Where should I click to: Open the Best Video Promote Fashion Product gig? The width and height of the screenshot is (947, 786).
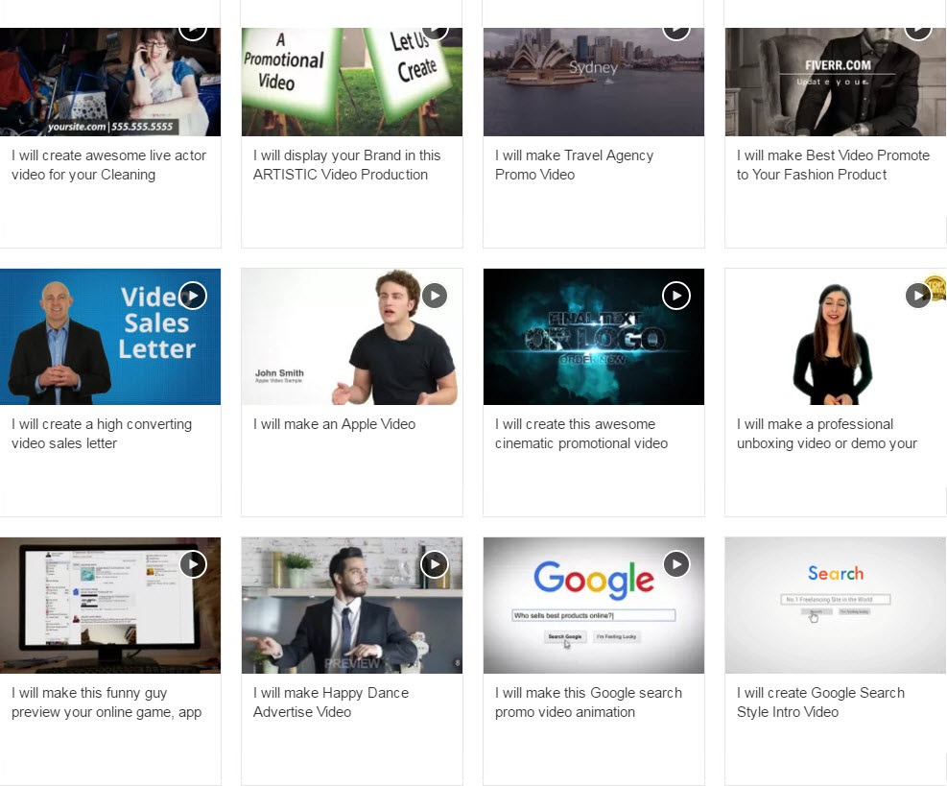click(833, 165)
